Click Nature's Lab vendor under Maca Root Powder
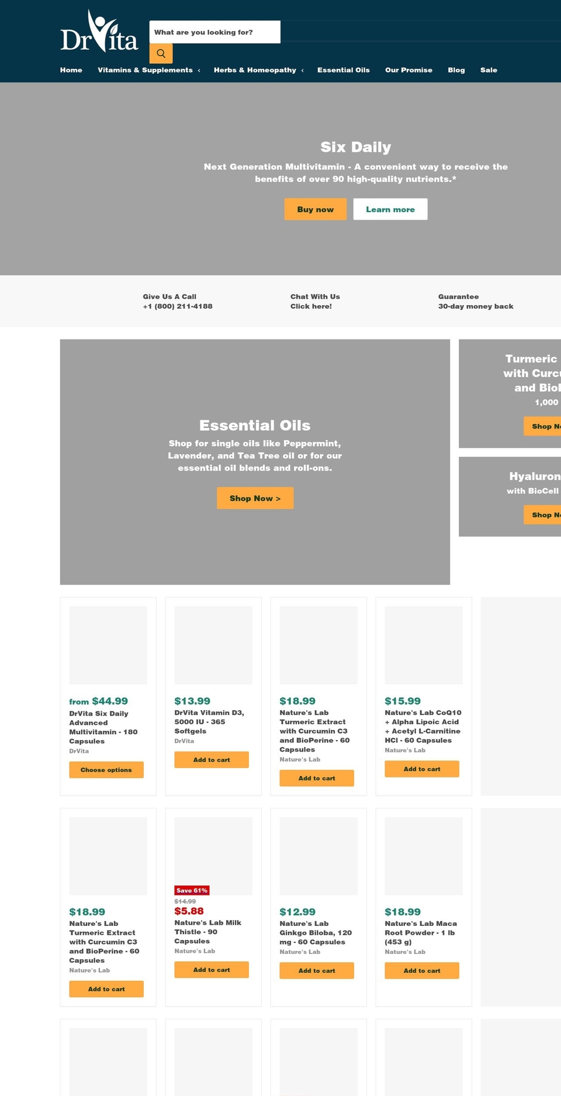 405,952
